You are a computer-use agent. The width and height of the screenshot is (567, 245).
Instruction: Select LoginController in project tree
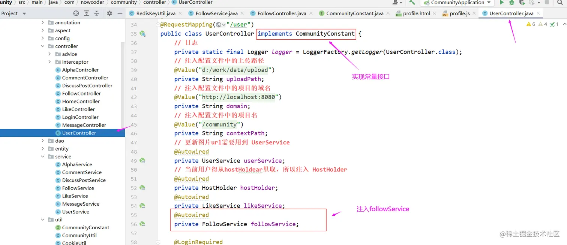(x=80, y=117)
